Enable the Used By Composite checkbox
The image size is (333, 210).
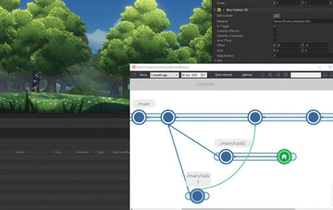click(x=275, y=35)
